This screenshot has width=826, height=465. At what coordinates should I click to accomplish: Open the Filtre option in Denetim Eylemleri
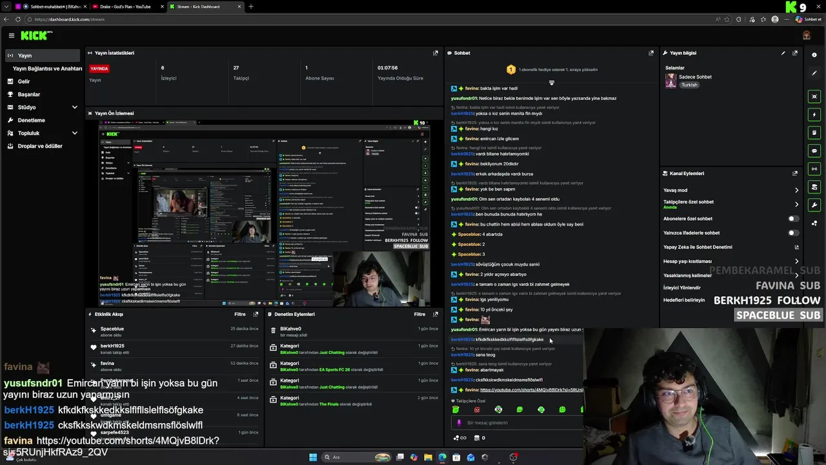click(419, 314)
